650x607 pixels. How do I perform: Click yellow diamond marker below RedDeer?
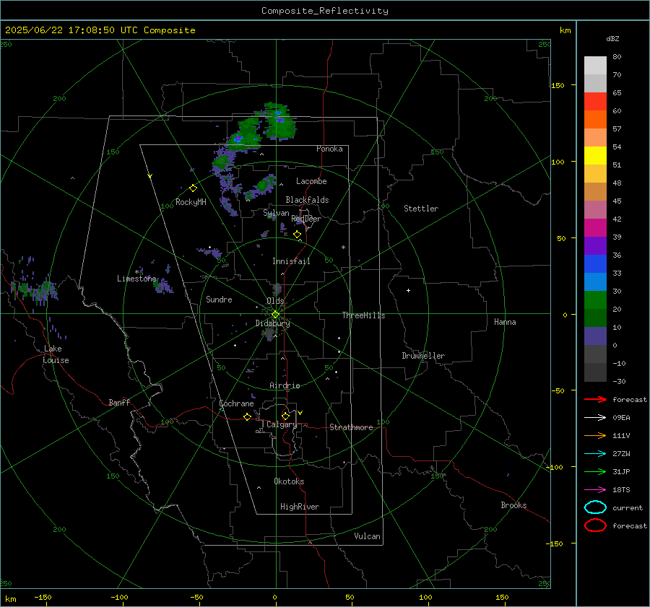[297, 235]
